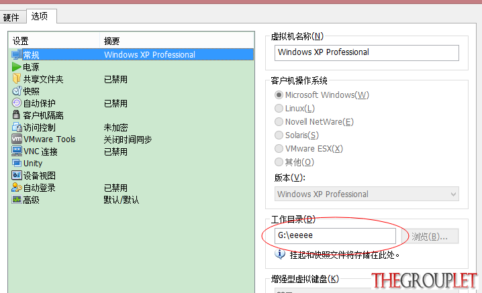
Task: Click the 设置 column header
Action: (54, 41)
